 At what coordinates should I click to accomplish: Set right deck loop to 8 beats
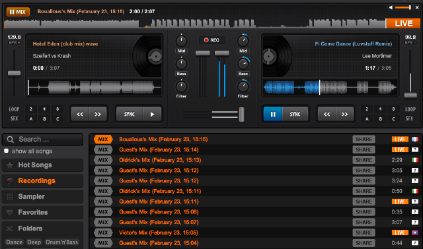click(x=393, y=109)
